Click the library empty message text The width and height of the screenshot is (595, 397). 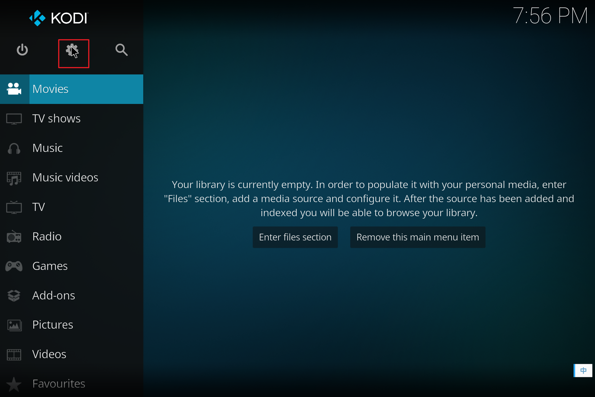click(369, 198)
